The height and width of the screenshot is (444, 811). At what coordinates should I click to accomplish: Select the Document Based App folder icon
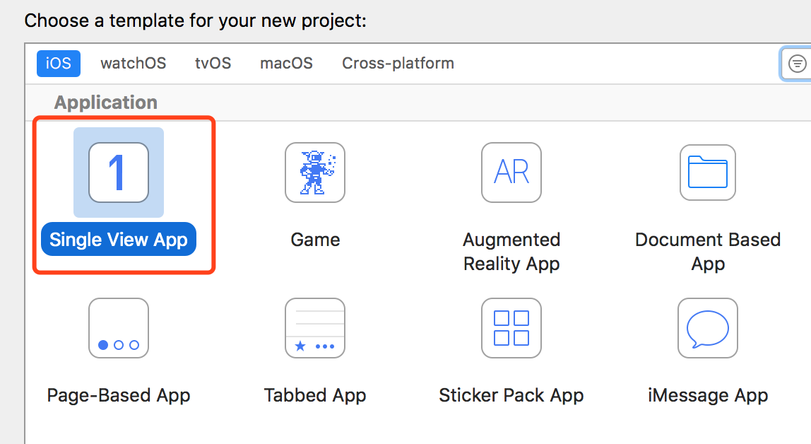708,173
